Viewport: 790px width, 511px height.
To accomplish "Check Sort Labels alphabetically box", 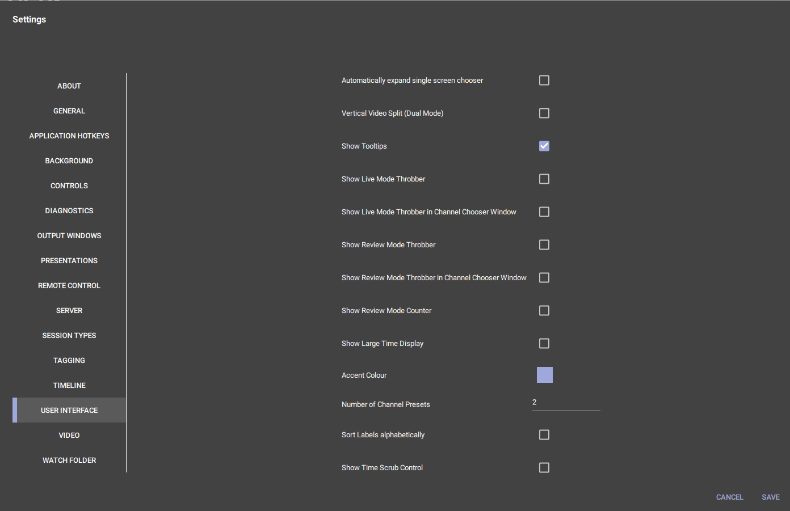I will pos(544,435).
